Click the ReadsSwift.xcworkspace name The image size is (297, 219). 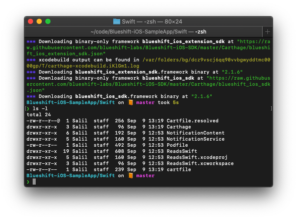pos(200,163)
